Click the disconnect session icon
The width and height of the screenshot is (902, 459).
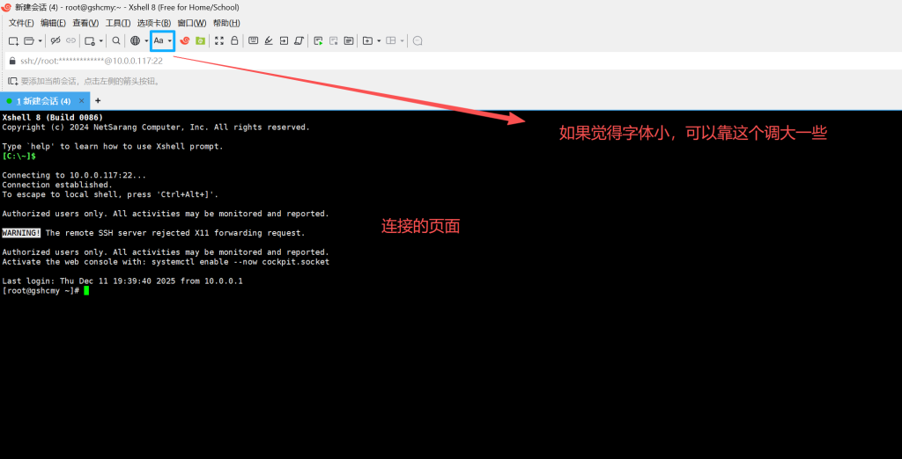[55, 40]
